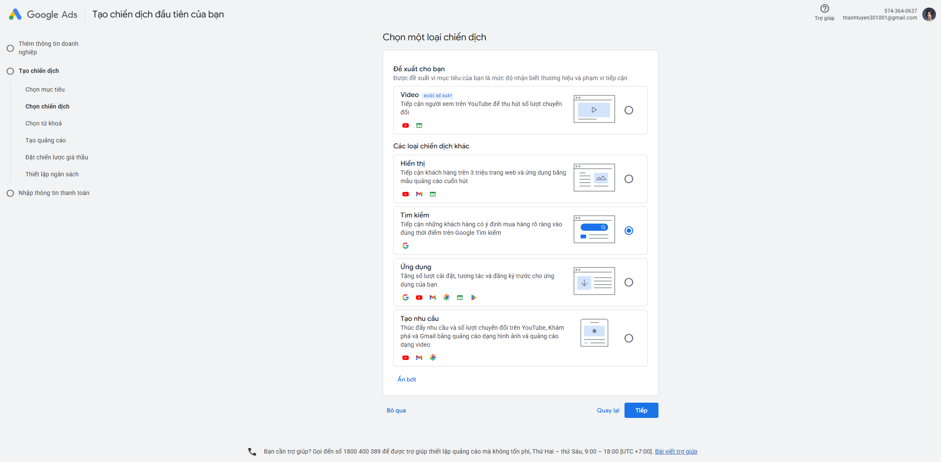
Task: Select the Tạo nhu cầu radio button
Action: coord(629,338)
